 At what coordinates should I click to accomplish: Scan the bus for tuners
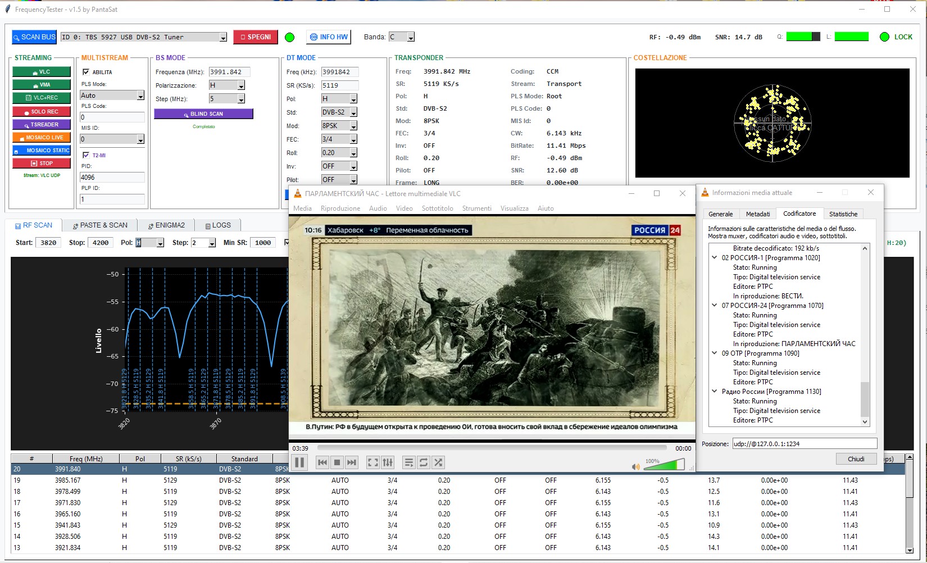34,37
